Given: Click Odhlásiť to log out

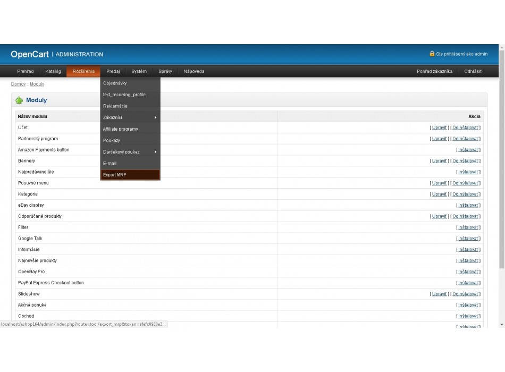Looking at the screenshot, I should pyautogui.click(x=473, y=71).
